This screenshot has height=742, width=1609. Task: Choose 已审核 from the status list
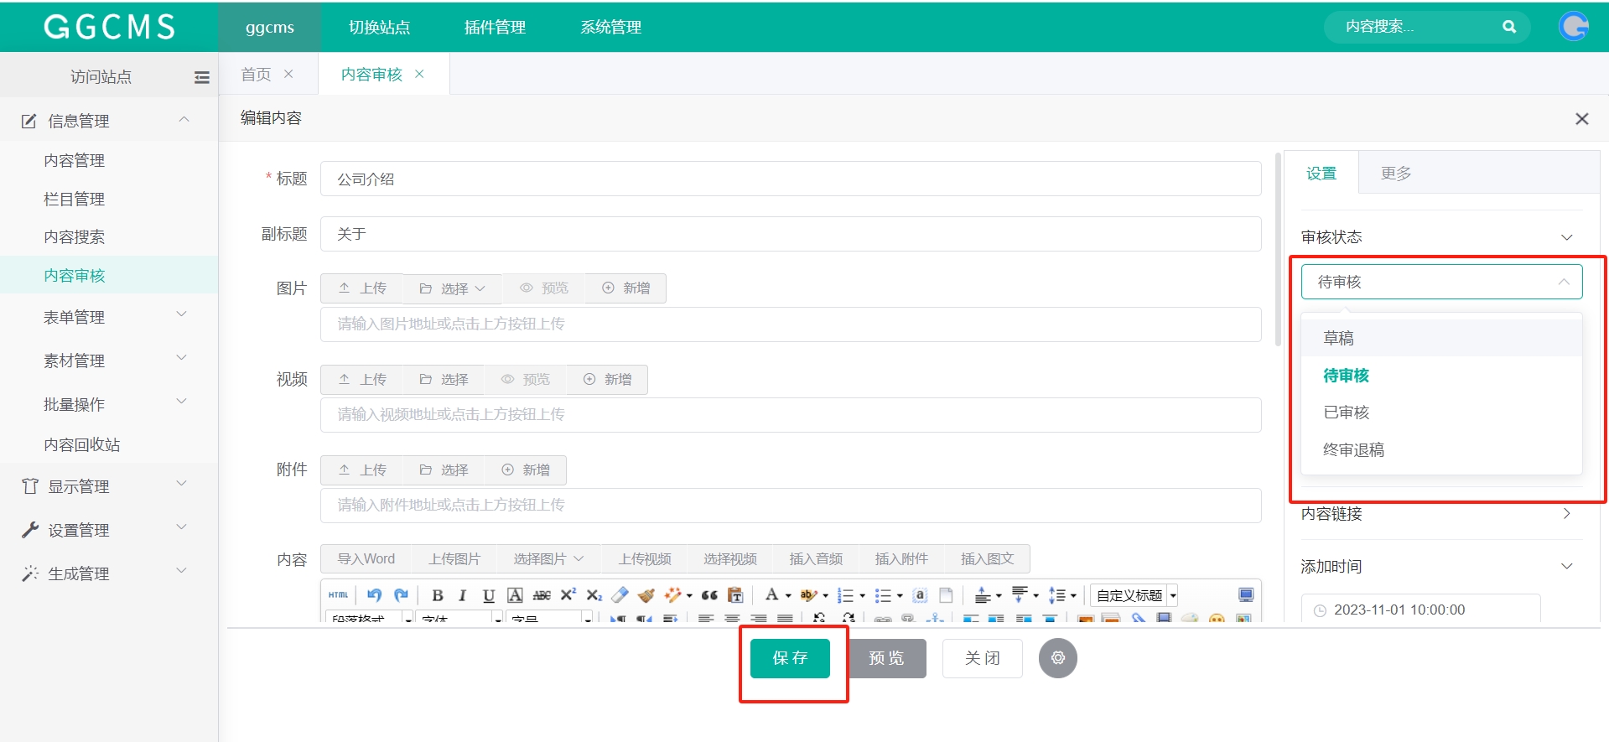[1346, 413]
